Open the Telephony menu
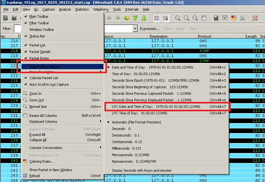 coord(101,9)
